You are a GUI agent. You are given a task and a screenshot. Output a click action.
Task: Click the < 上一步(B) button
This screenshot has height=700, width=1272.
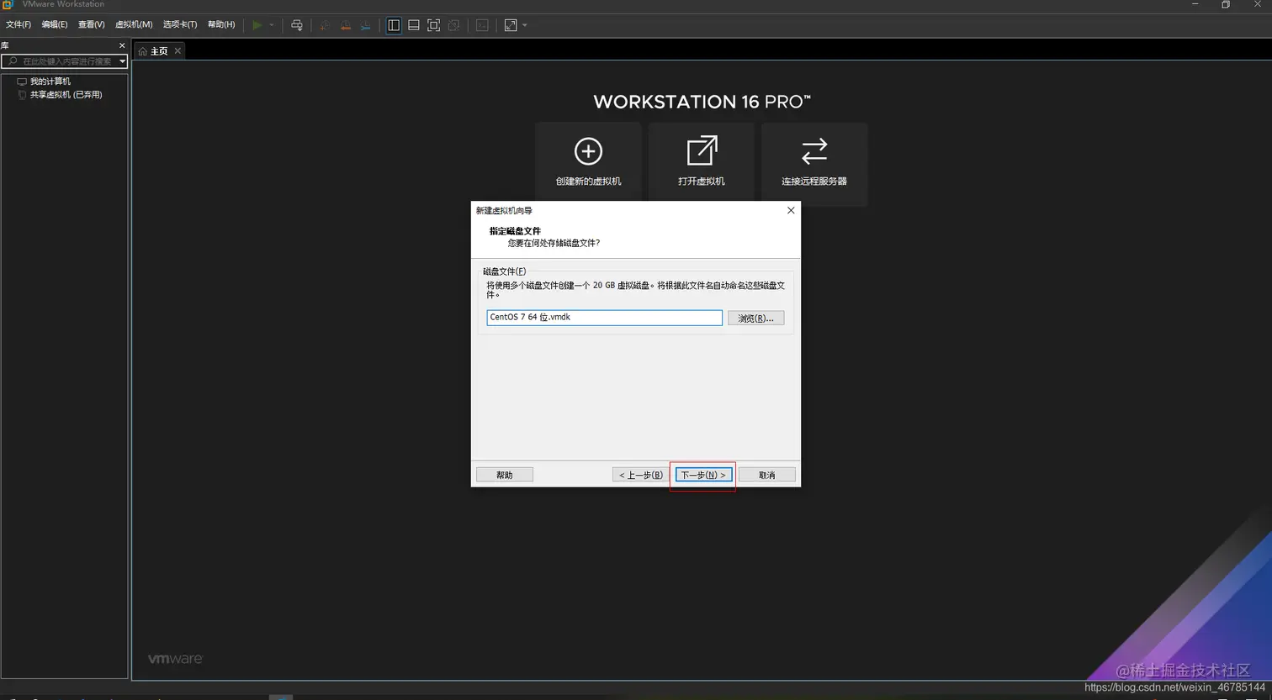[x=641, y=475]
